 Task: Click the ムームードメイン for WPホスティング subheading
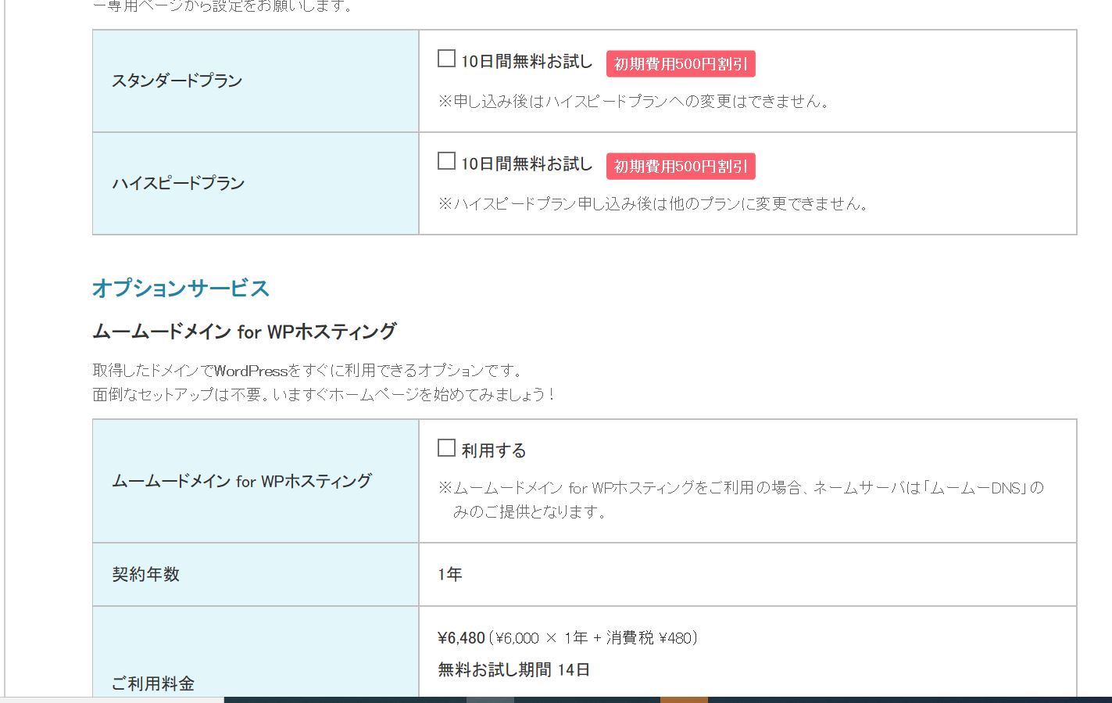pos(245,332)
